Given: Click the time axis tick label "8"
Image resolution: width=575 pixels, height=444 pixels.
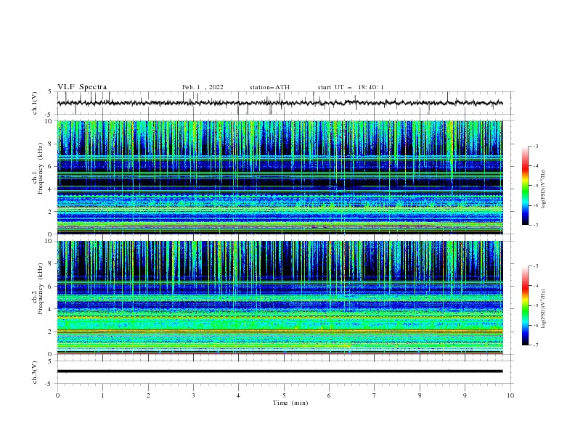Looking at the screenshot, I should pos(420,395).
